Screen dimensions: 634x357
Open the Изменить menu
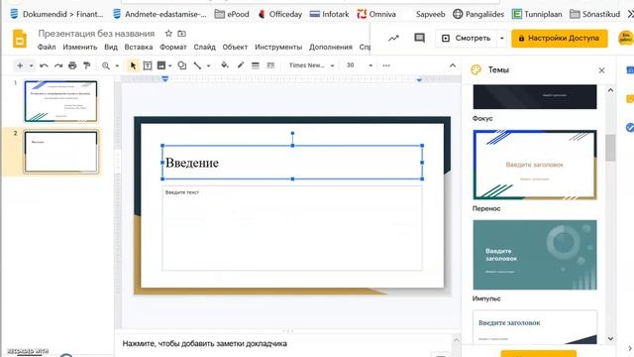click(79, 47)
